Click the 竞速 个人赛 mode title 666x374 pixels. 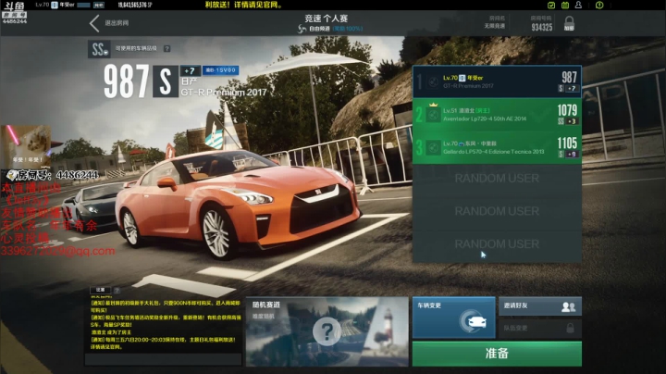327,19
